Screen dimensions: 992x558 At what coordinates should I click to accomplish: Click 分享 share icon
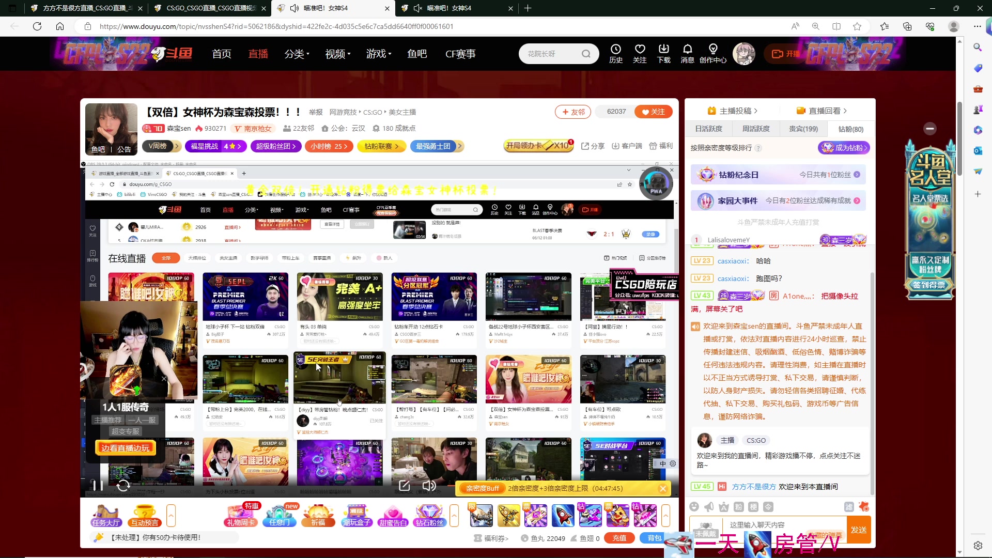(593, 146)
